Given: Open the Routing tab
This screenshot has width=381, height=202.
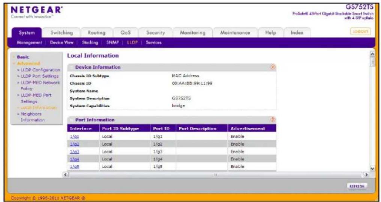Looking at the screenshot, I should pyautogui.click(x=96, y=33).
